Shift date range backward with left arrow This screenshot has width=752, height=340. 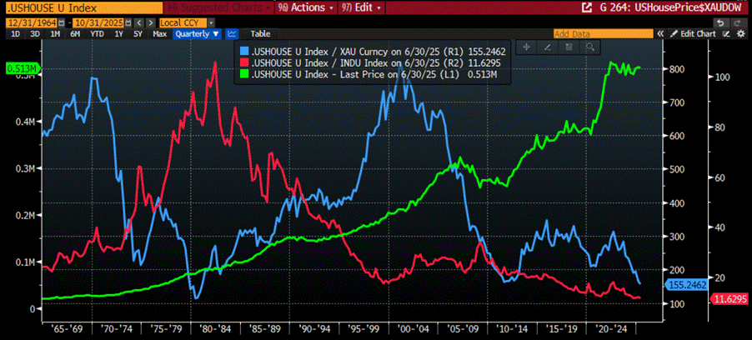[x=139, y=22]
